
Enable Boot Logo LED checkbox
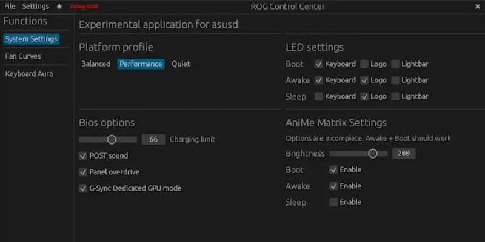(x=364, y=64)
